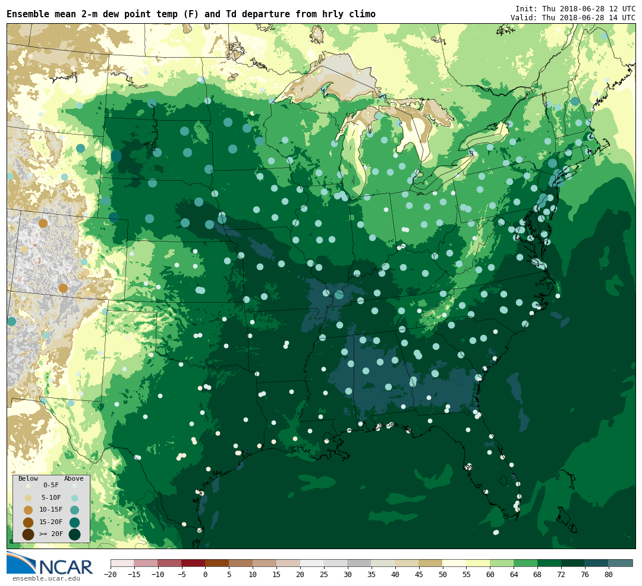This screenshot has height=586, width=642.
Task: Click the slate colorbar swatch right of 80
Action: [621, 563]
